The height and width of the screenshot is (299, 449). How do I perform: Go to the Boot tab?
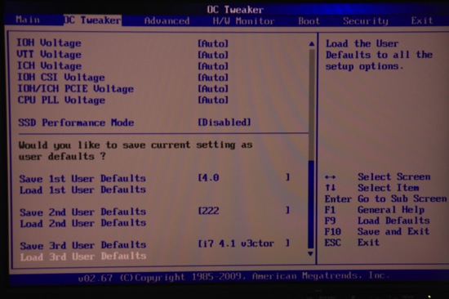tap(309, 21)
